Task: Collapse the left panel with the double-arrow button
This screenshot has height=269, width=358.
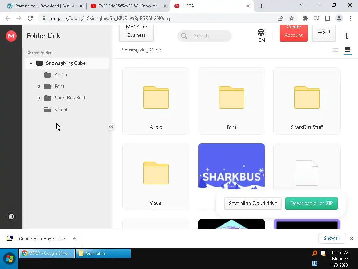Action: pyautogui.click(x=111, y=127)
